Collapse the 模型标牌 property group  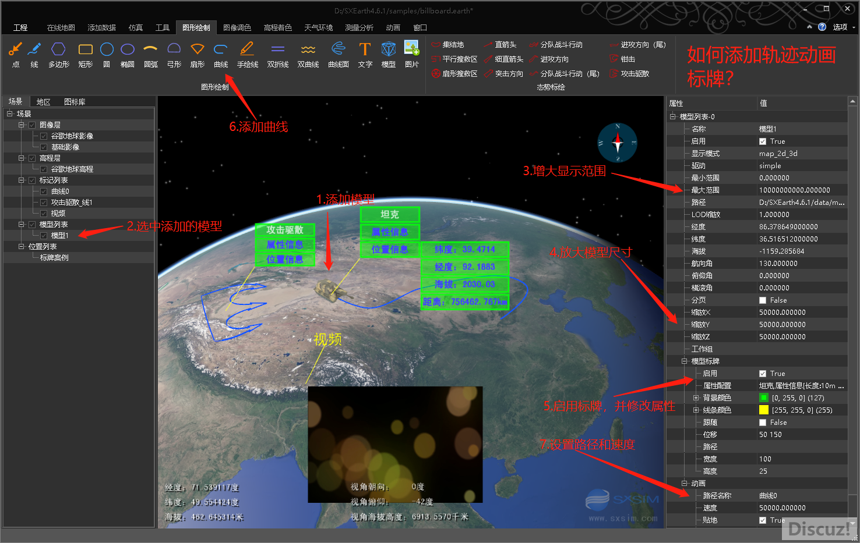coord(685,361)
